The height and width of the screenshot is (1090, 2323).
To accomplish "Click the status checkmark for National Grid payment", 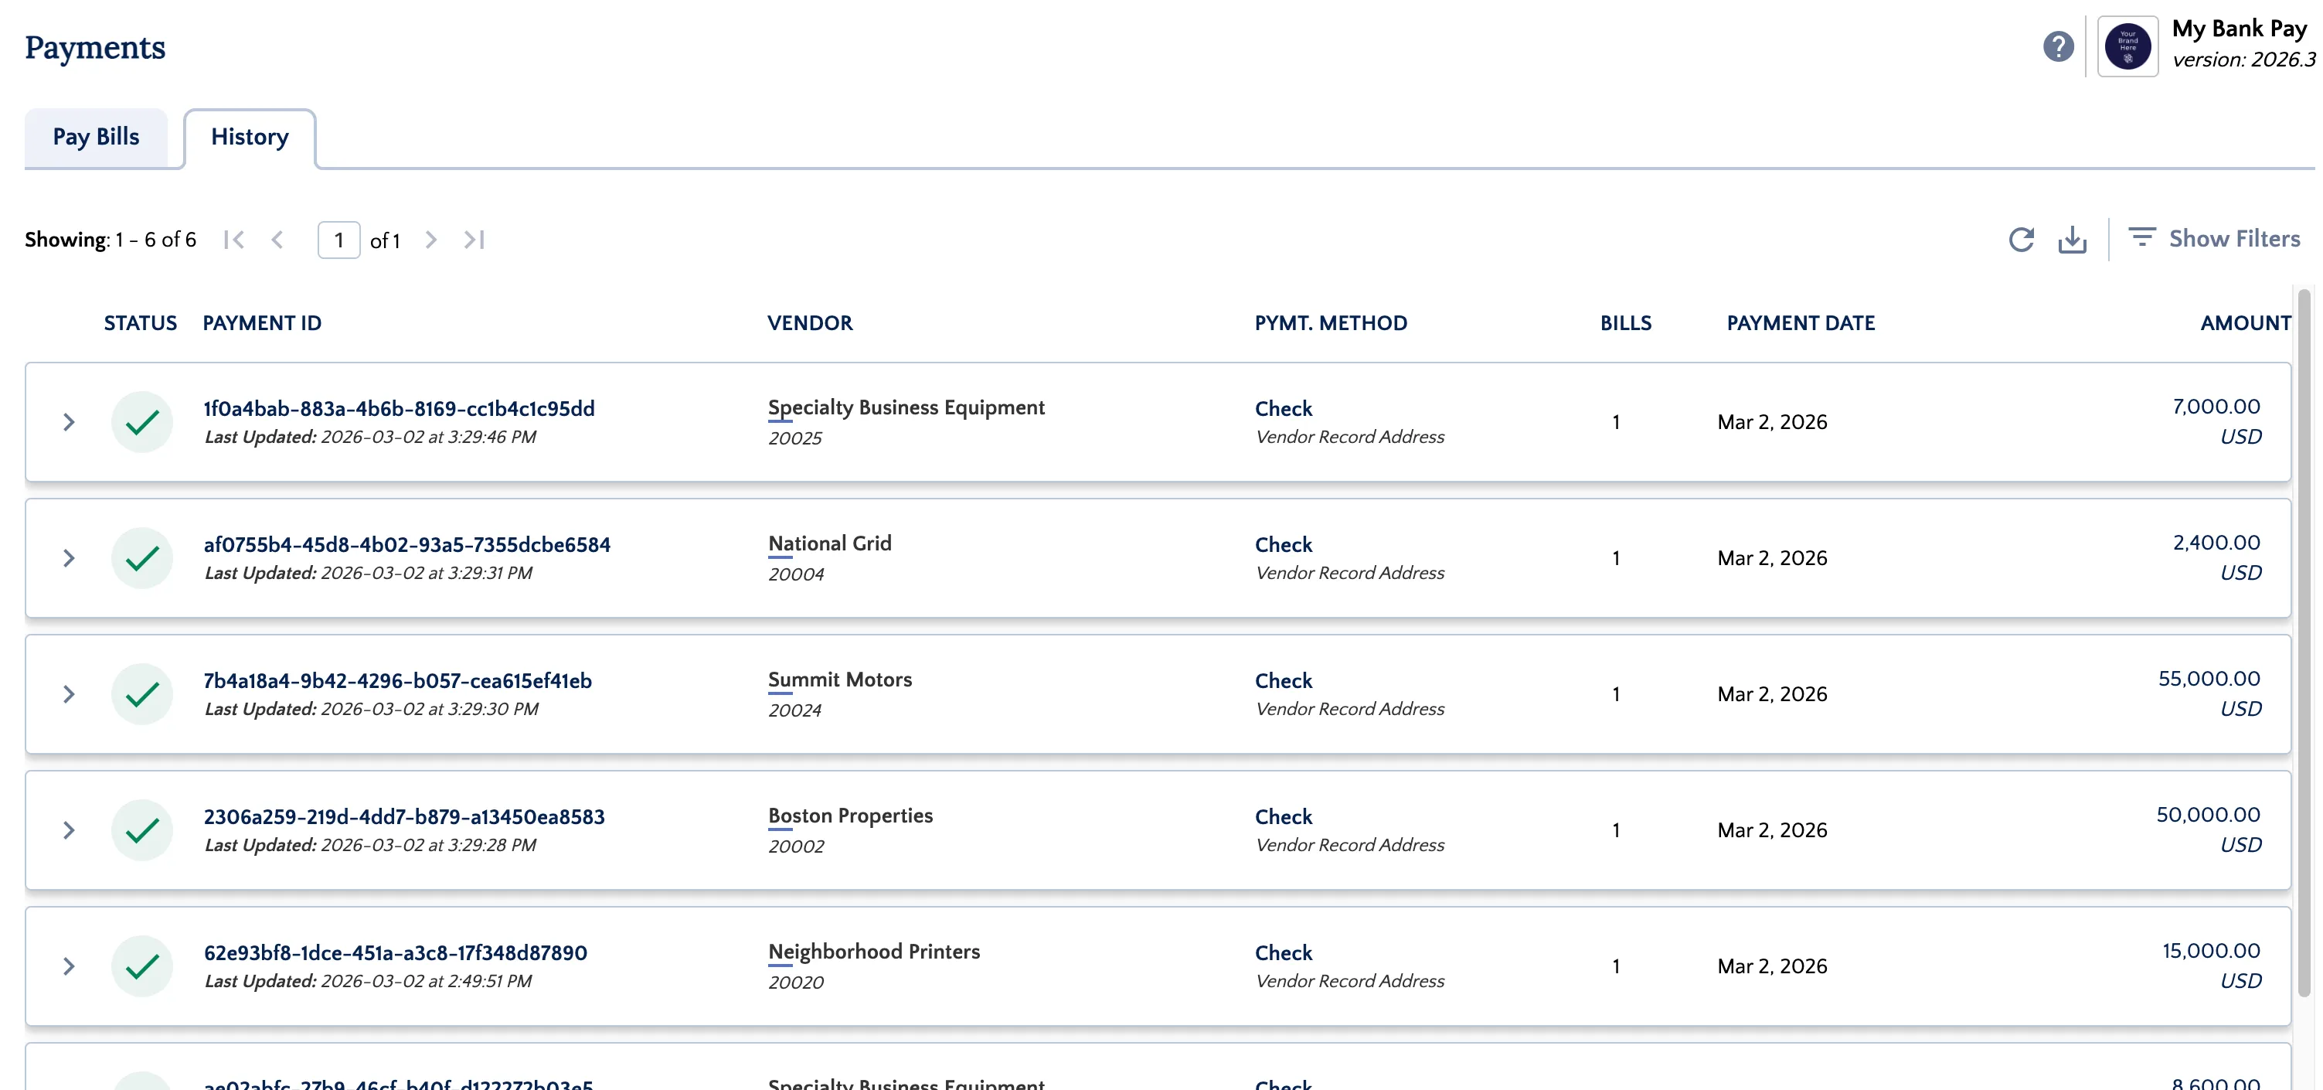I will pyautogui.click(x=141, y=557).
